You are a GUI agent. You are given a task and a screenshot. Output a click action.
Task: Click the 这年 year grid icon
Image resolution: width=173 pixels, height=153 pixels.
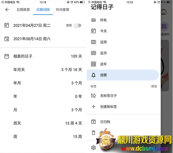(x=93, y=64)
